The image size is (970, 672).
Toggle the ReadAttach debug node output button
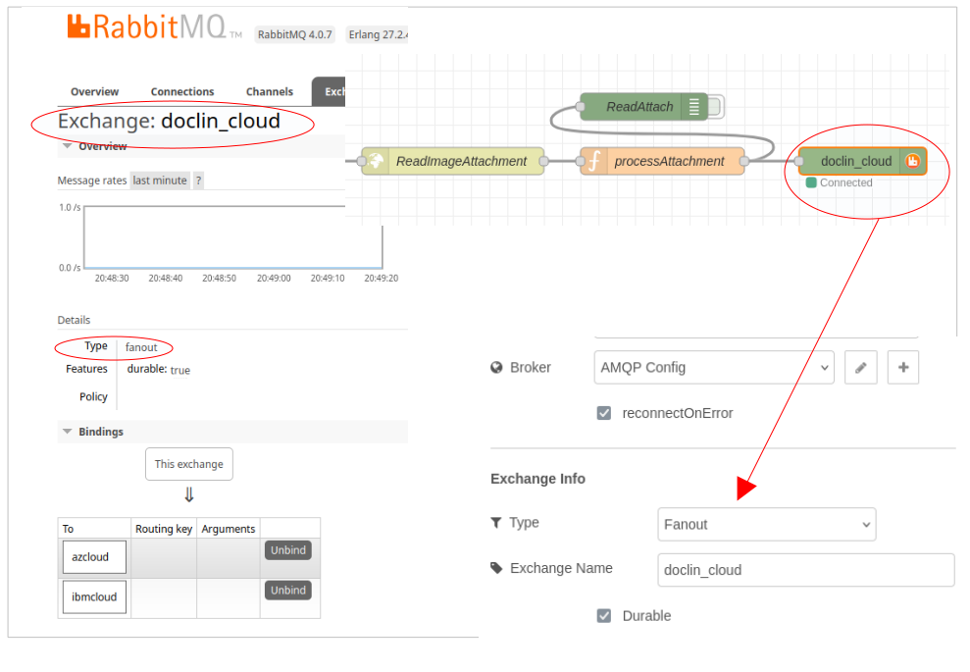point(715,106)
